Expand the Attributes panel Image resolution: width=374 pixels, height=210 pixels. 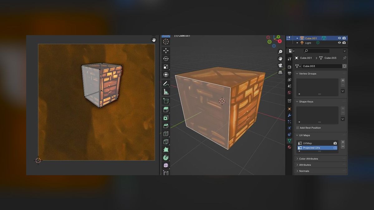[297, 165]
